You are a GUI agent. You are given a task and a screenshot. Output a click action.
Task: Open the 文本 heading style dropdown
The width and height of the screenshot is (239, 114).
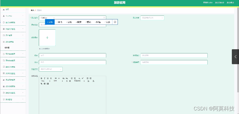tap(58, 81)
